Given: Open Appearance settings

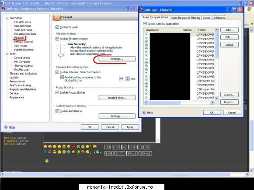Looking at the screenshot, I should tap(17, 97).
